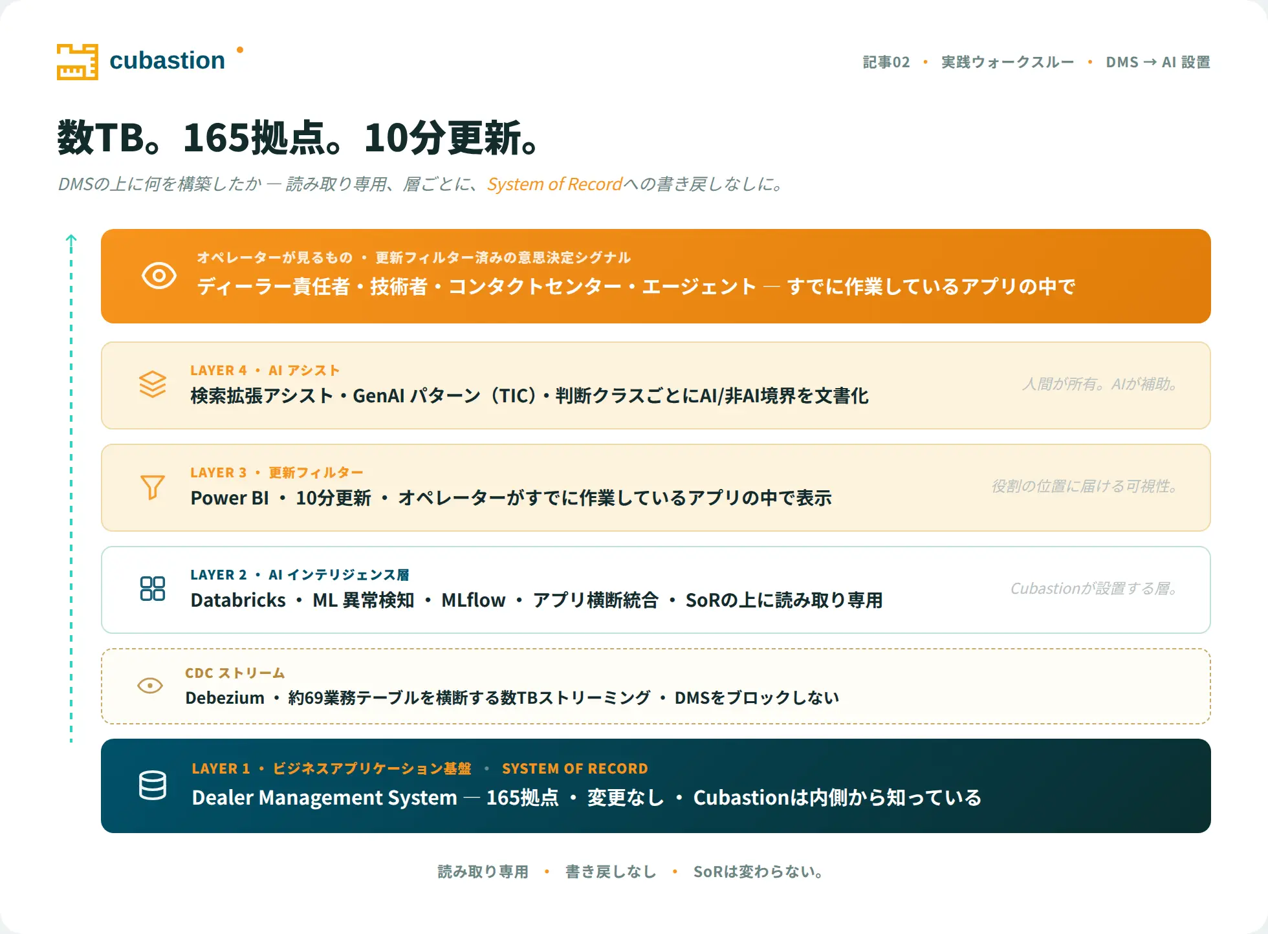The width and height of the screenshot is (1268, 934).
Task: Click the "cubastion" wordmark
Action: (168, 60)
